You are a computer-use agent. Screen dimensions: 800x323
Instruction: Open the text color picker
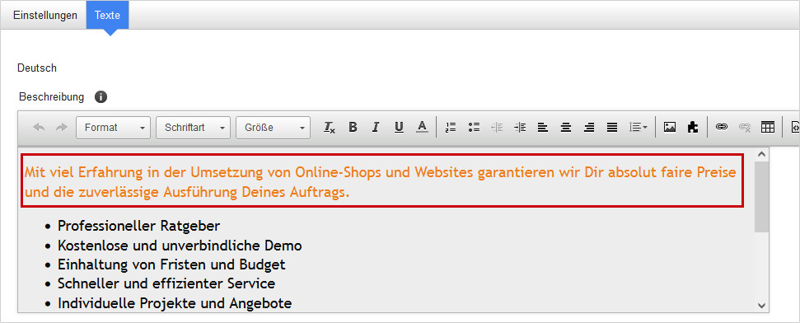(422, 128)
